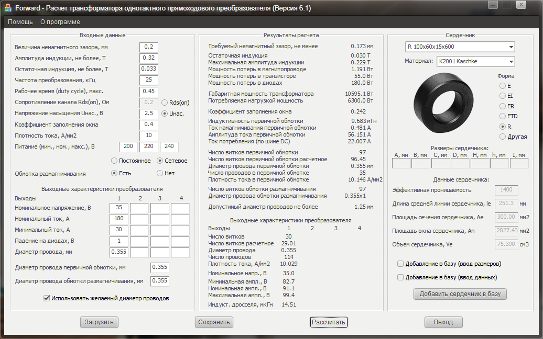Select core shape ER
The height and width of the screenshot is (339, 543).
coord(503,106)
